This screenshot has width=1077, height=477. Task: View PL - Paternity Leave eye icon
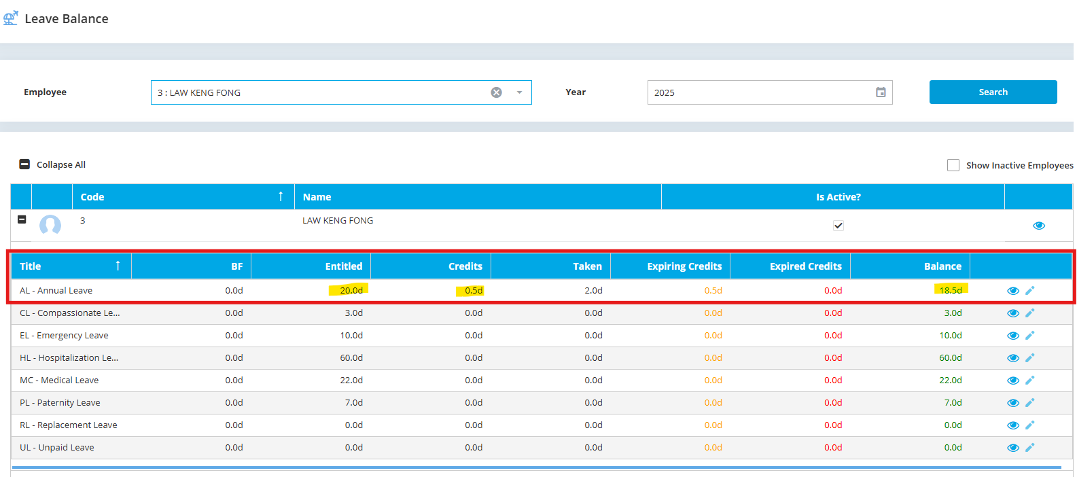1013,403
